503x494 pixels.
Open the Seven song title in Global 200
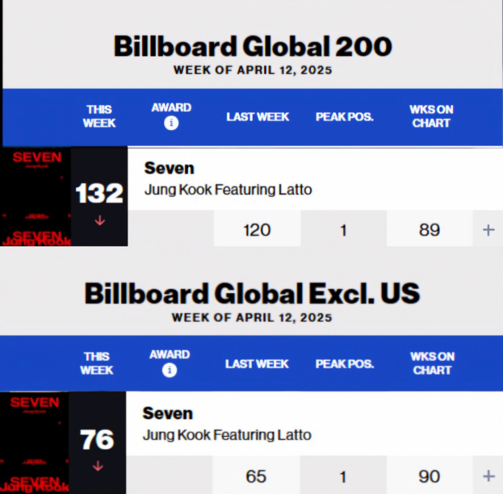169,168
